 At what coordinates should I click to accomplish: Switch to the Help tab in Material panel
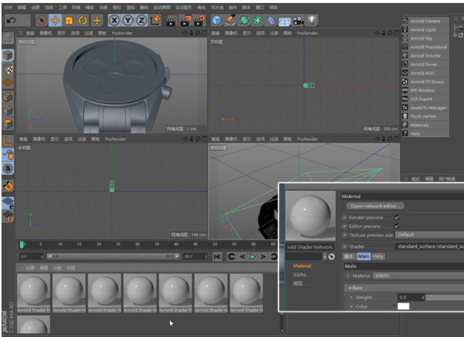coord(379,256)
